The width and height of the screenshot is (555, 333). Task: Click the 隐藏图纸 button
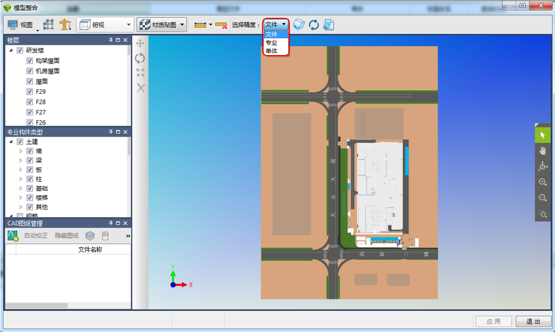point(67,236)
